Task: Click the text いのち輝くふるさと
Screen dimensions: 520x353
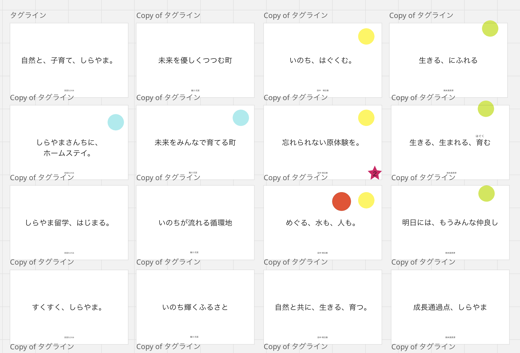Action: [x=195, y=307]
